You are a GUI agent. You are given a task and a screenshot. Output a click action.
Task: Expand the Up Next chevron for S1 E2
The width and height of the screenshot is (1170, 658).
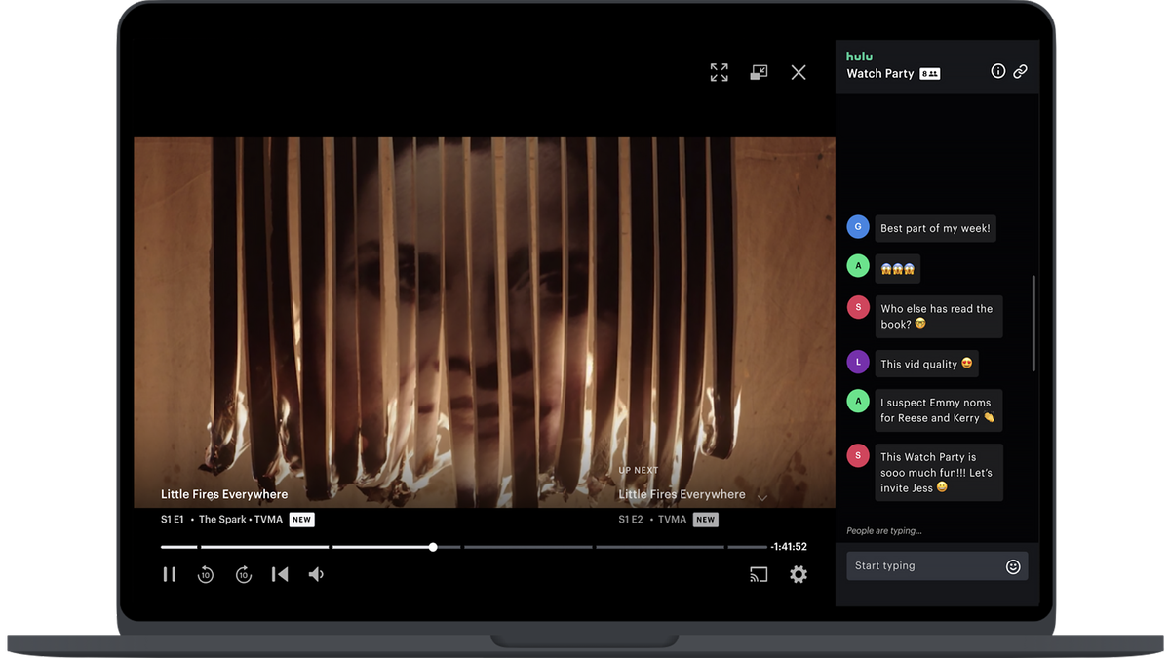(x=763, y=496)
